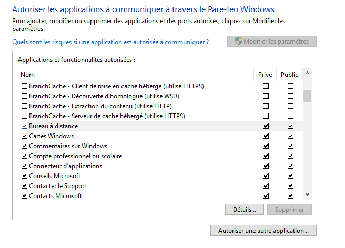Screen dimensions: 345x248
Task: Click the Public column header
Action: [x=289, y=75]
